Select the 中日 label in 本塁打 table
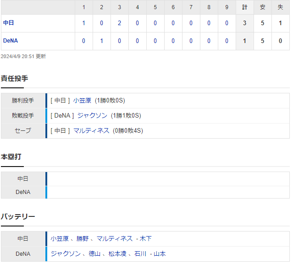The height and width of the screenshot is (264, 293). click(23, 179)
